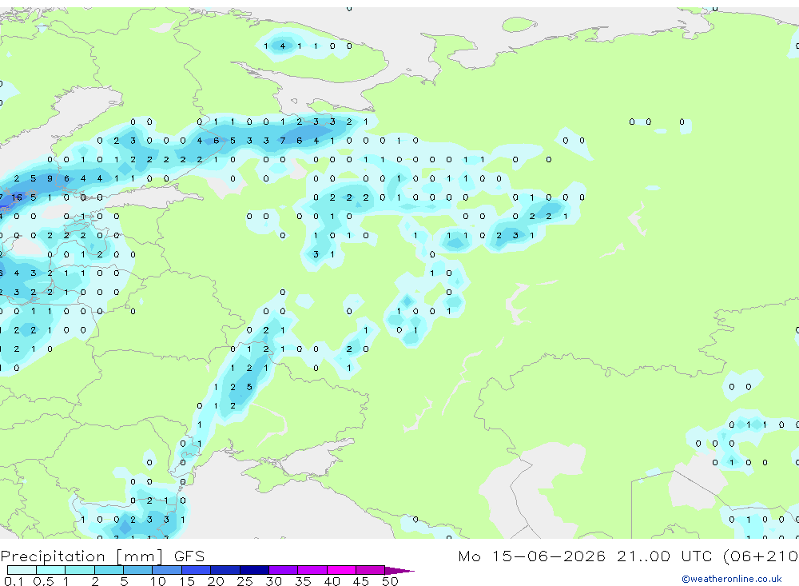This screenshot has width=799, height=586.
Task: Click legend label '50' under color bar
Action: (x=390, y=581)
